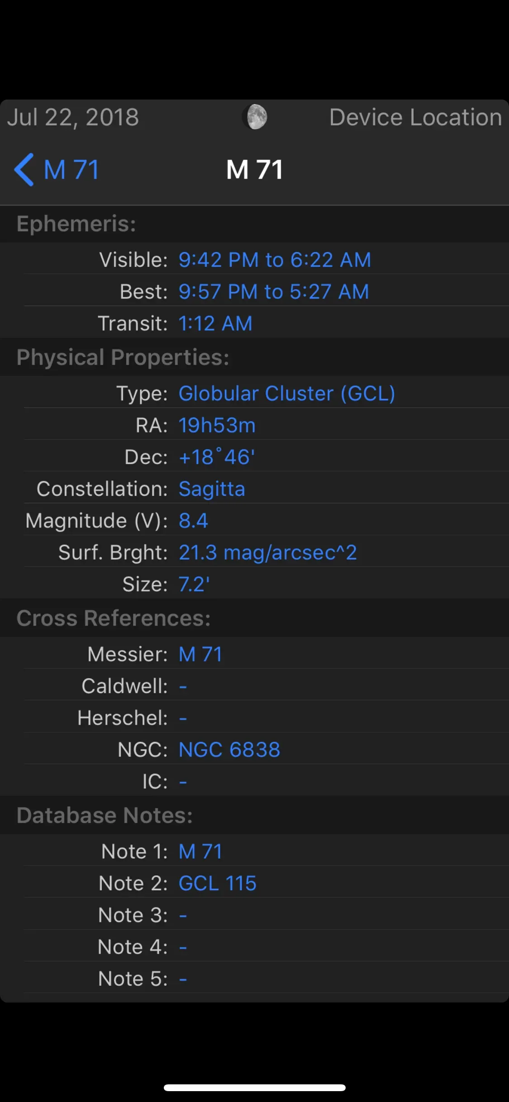The height and width of the screenshot is (1102, 509).
Task: Open the NGC 6838 cross reference
Action: point(229,749)
